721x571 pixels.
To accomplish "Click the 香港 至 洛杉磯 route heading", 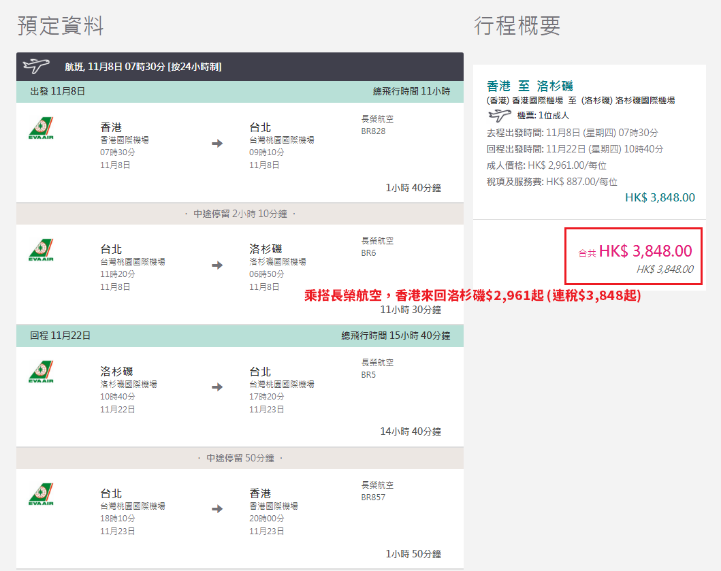I will 530,86.
